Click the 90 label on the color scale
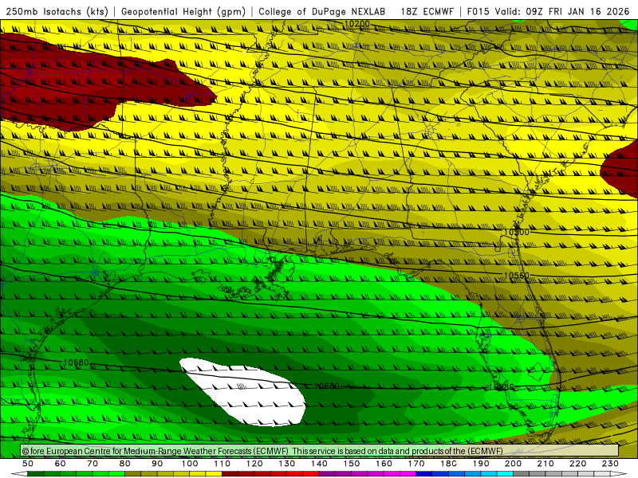 [157, 464]
